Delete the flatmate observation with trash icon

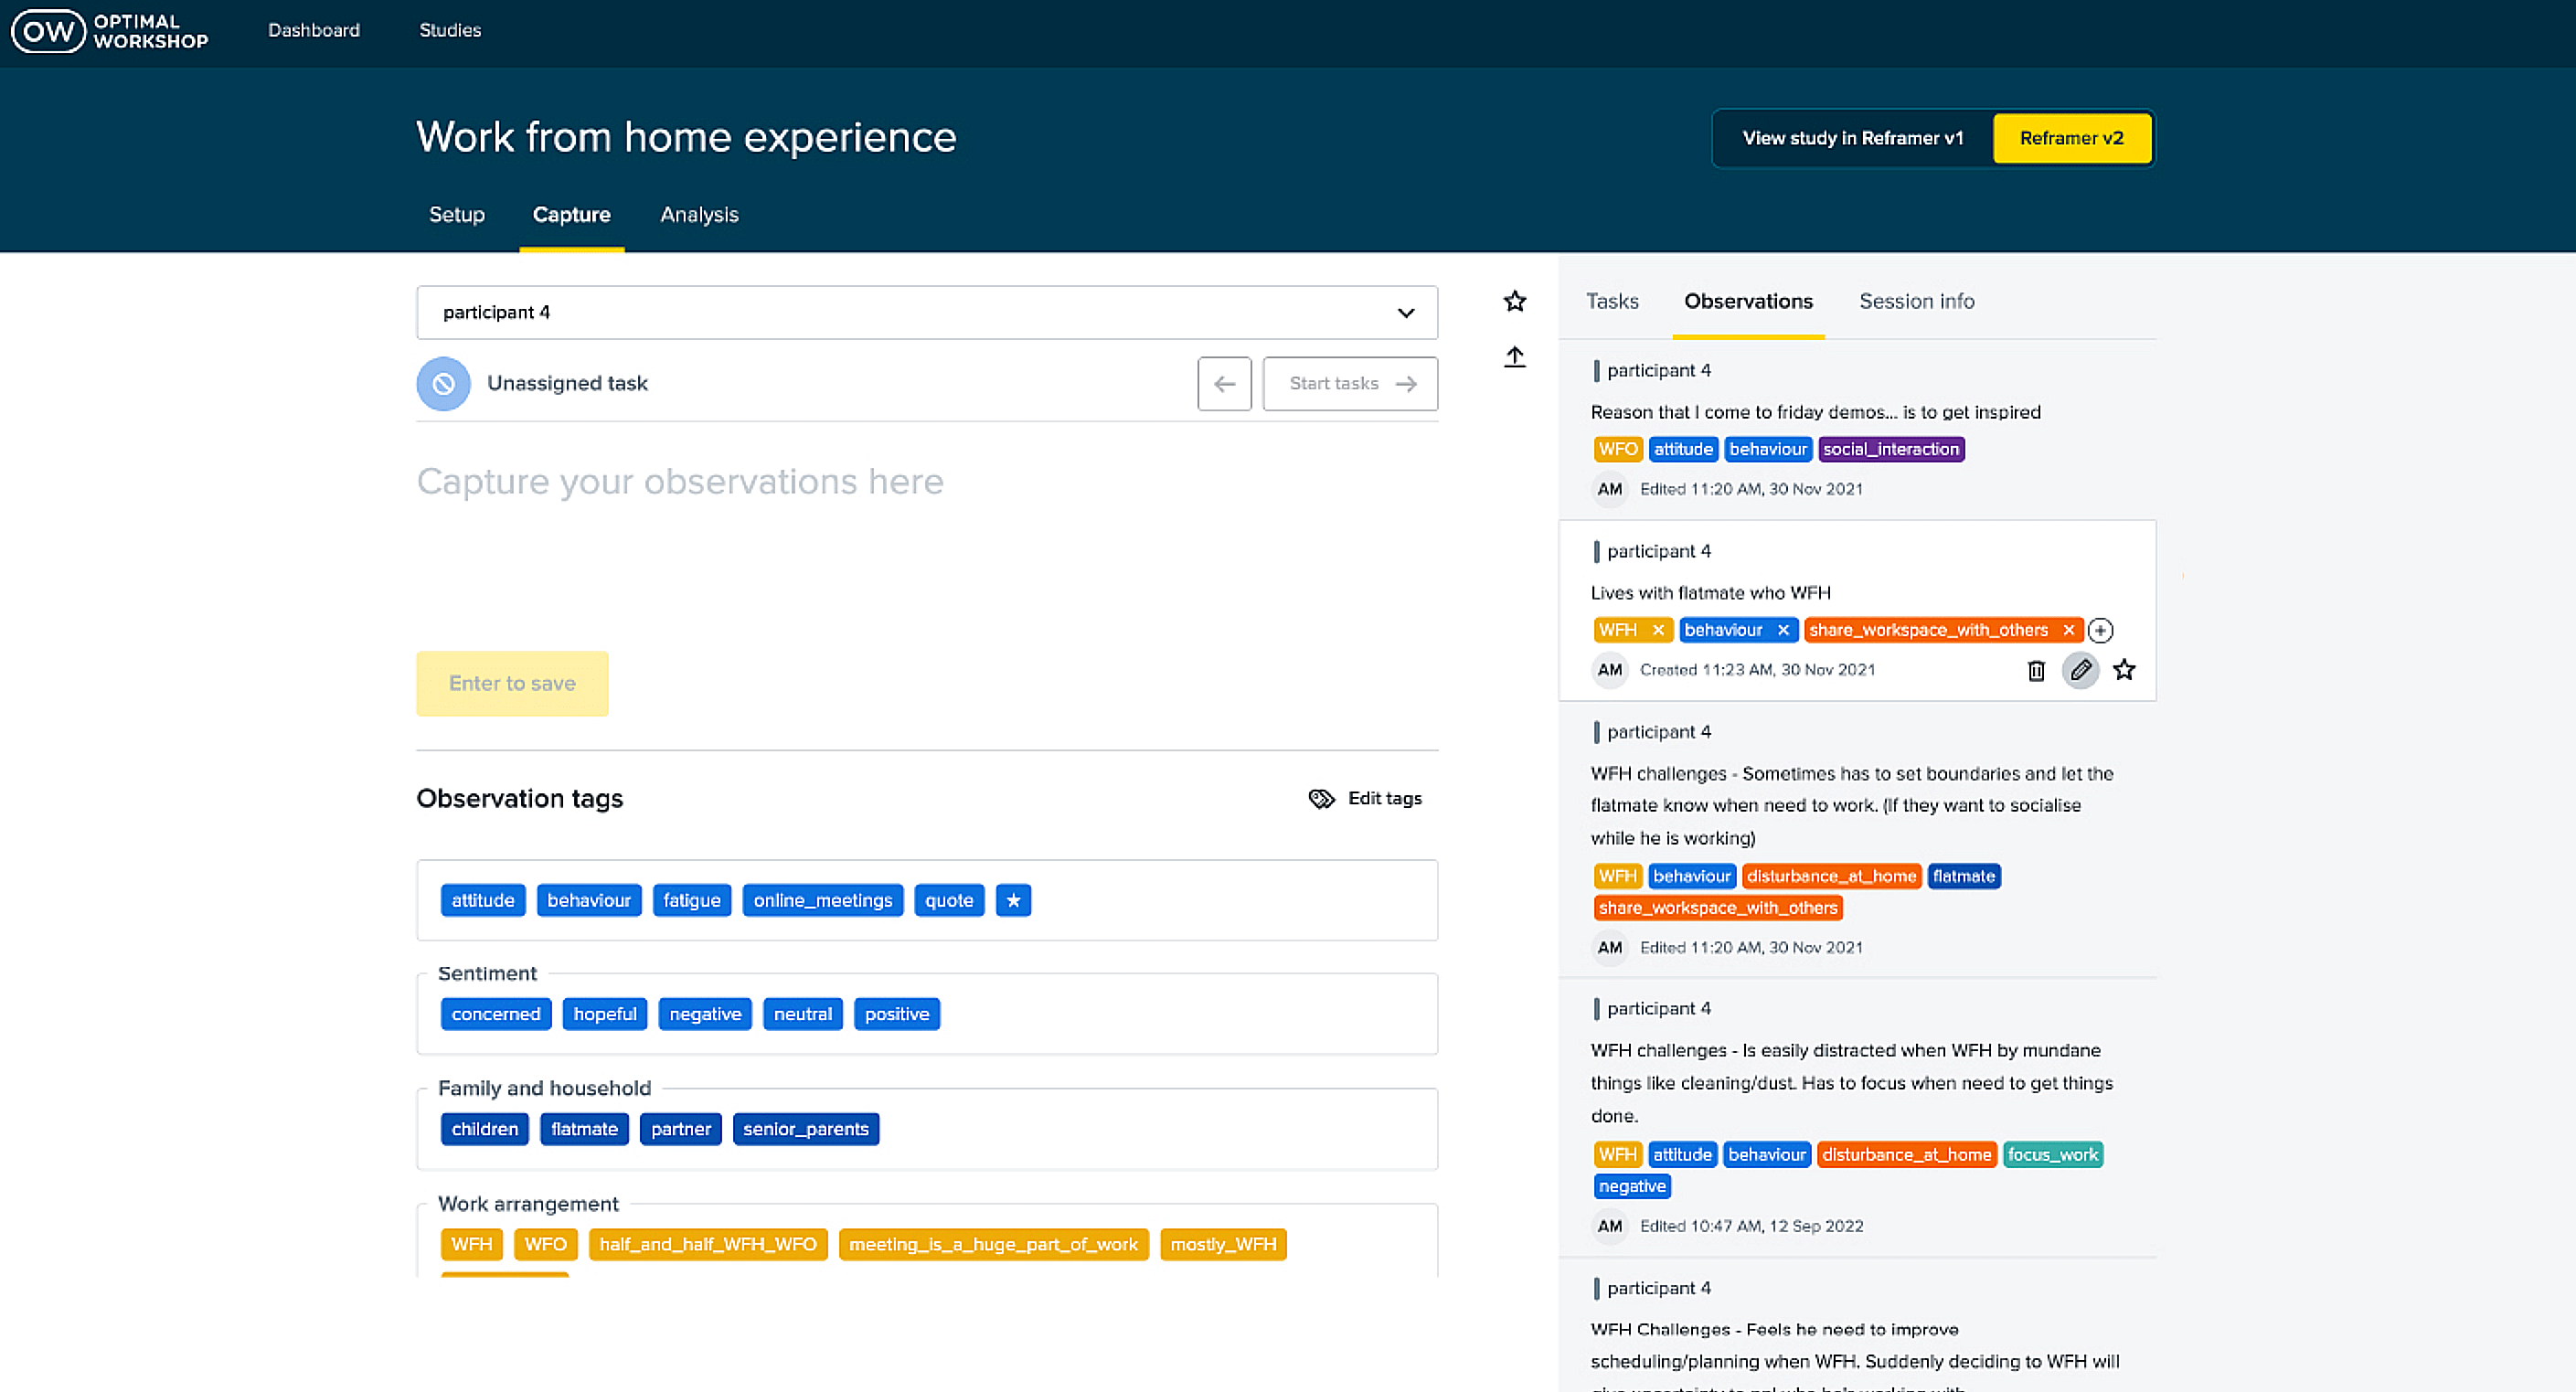pos(2036,670)
